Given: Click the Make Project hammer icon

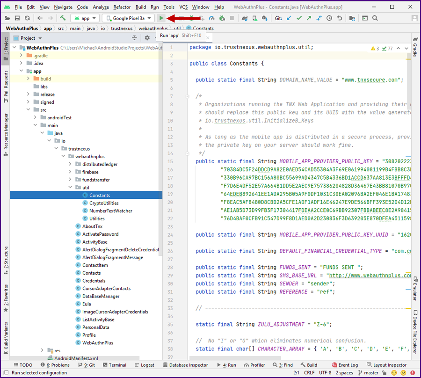Looking at the screenshot, I should click(63, 18).
